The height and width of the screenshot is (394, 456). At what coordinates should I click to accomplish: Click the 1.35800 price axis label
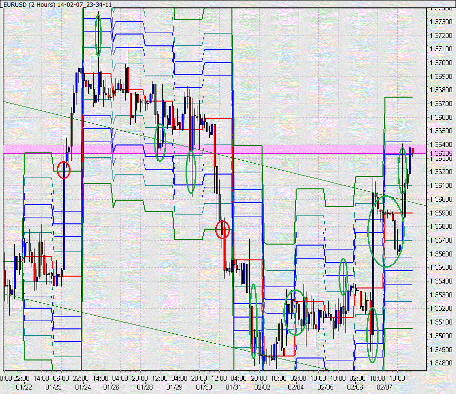pyautogui.click(x=441, y=226)
